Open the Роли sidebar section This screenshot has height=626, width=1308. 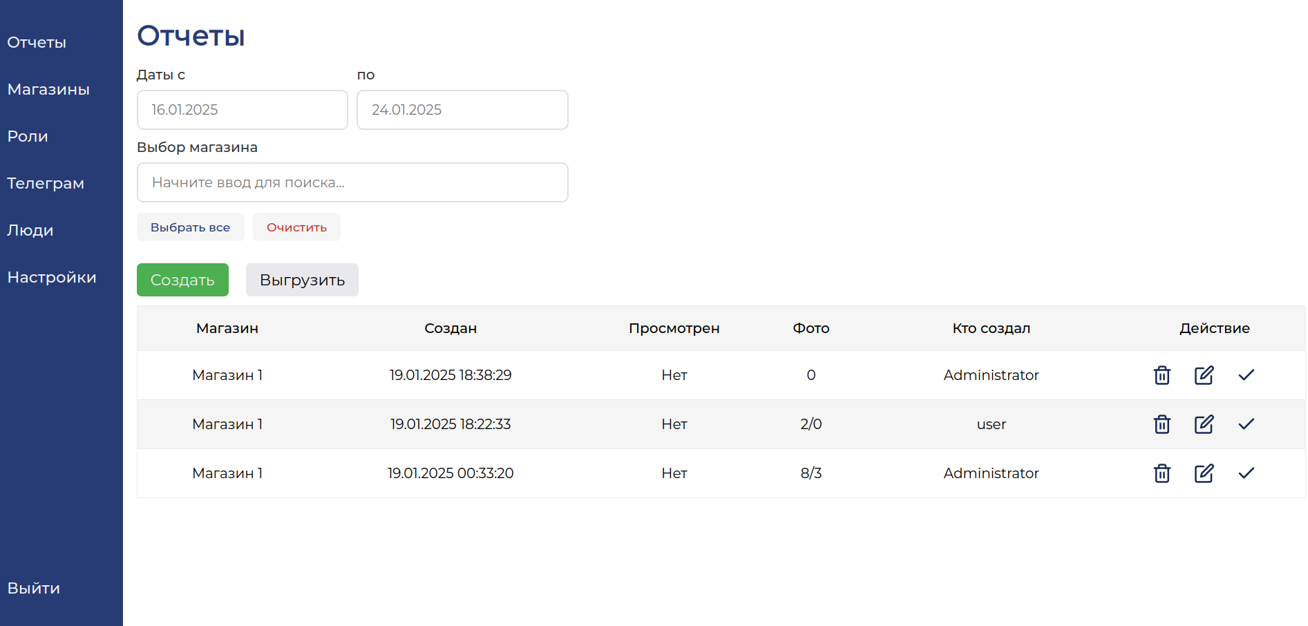(28, 136)
